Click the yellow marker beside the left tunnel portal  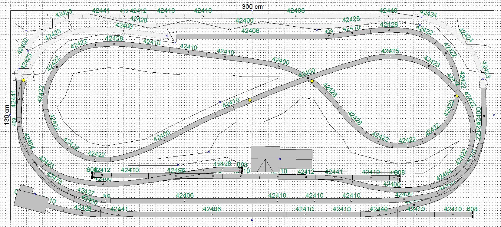coord(24,80)
